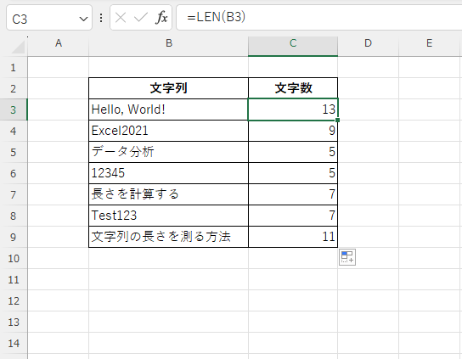
Task: Select the cell containing データ分析
Action: click(x=168, y=152)
